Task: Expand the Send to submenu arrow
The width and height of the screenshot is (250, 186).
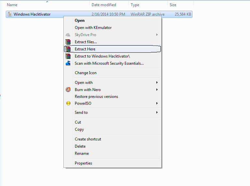Action: pos(157,113)
